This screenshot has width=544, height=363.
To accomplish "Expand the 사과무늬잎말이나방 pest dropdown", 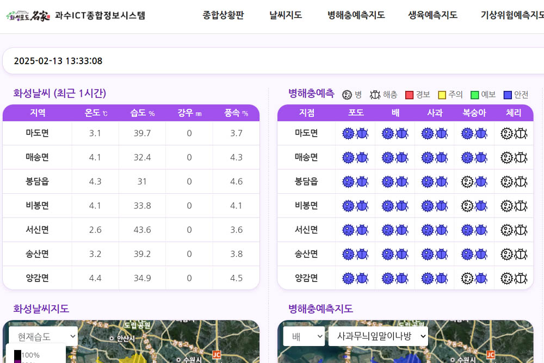I will coord(378,336).
